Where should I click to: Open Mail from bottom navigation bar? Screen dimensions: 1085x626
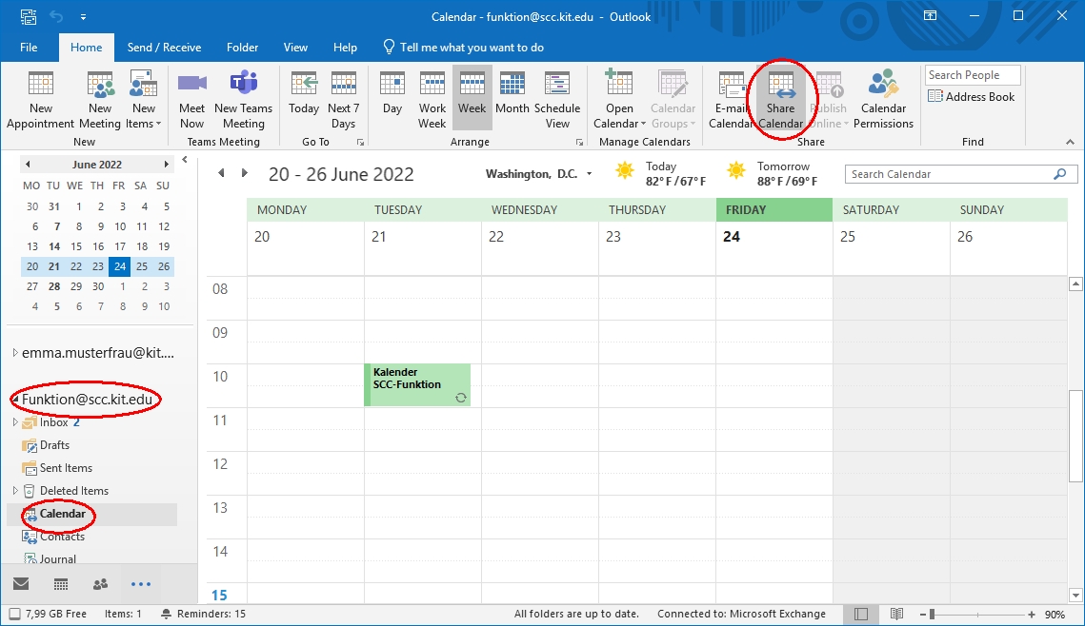(x=21, y=584)
